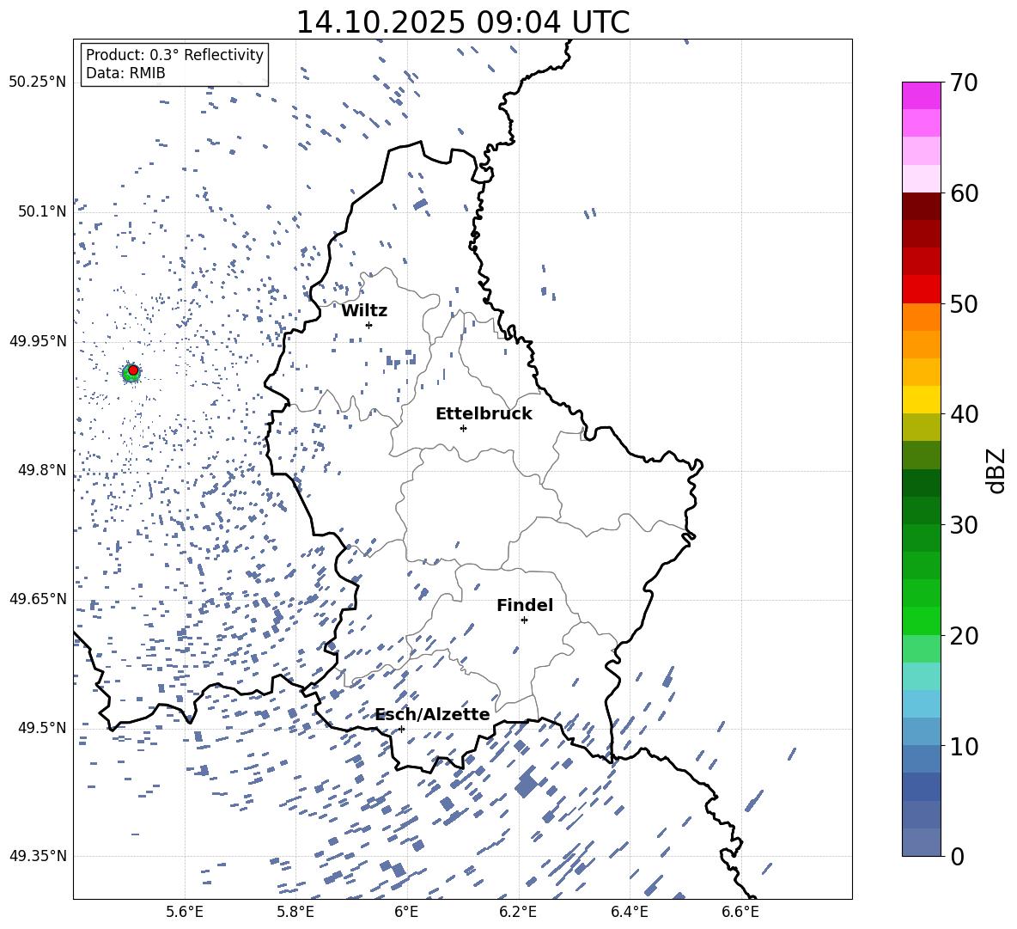Click the 6°E longitude label
Screen dimensions: 1017x929
pos(406,912)
